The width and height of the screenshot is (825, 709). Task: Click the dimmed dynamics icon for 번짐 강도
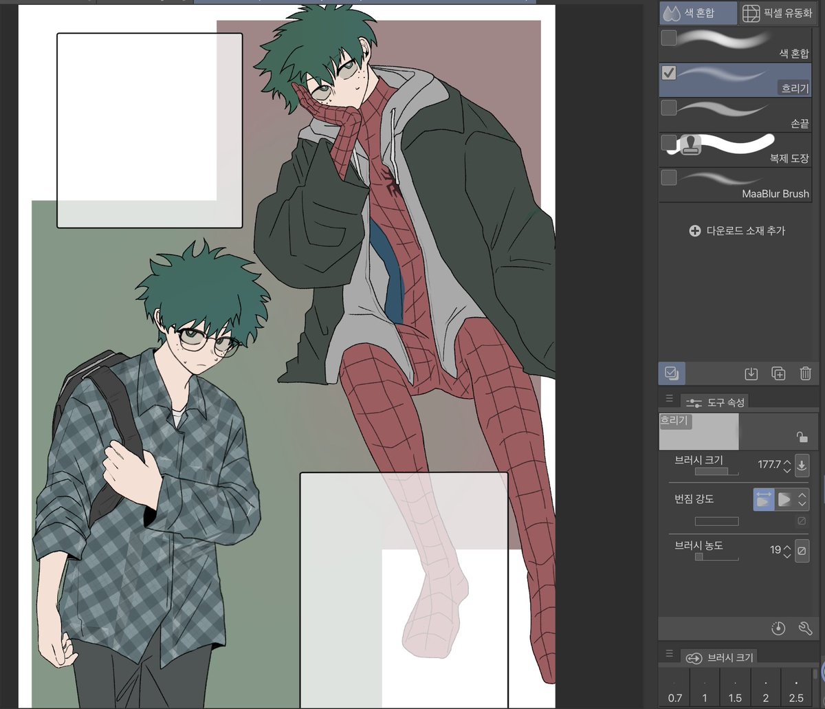pyautogui.click(x=802, y=521)
